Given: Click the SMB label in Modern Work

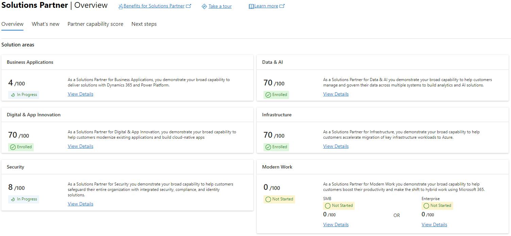Looking at the screenshot, I should click(327, 199).
